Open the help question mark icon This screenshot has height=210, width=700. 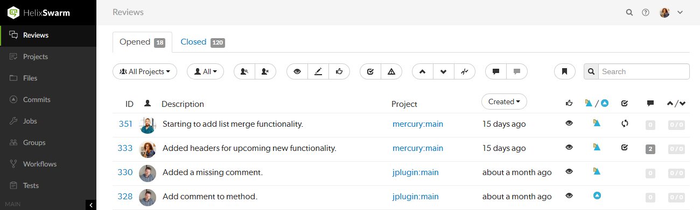tap(646, 12)
